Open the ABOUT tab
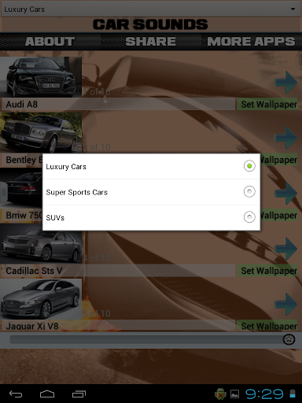Image resolution: width=302 pixels, height=403 pixels. coord(50,42)
